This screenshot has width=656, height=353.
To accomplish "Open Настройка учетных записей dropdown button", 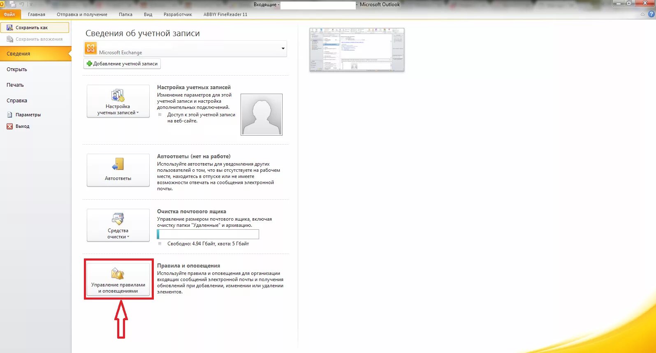I will 118,101.
